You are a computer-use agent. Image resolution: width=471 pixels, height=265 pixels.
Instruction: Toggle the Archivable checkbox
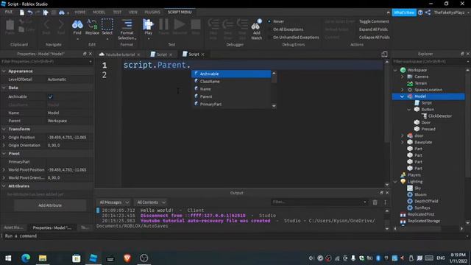tap(50, 96)
